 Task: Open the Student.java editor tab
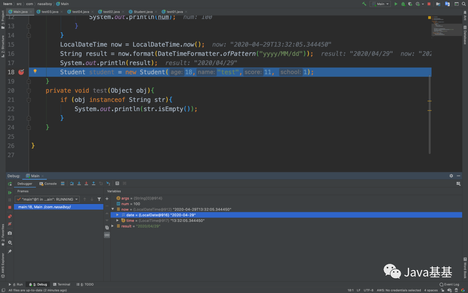143,12
